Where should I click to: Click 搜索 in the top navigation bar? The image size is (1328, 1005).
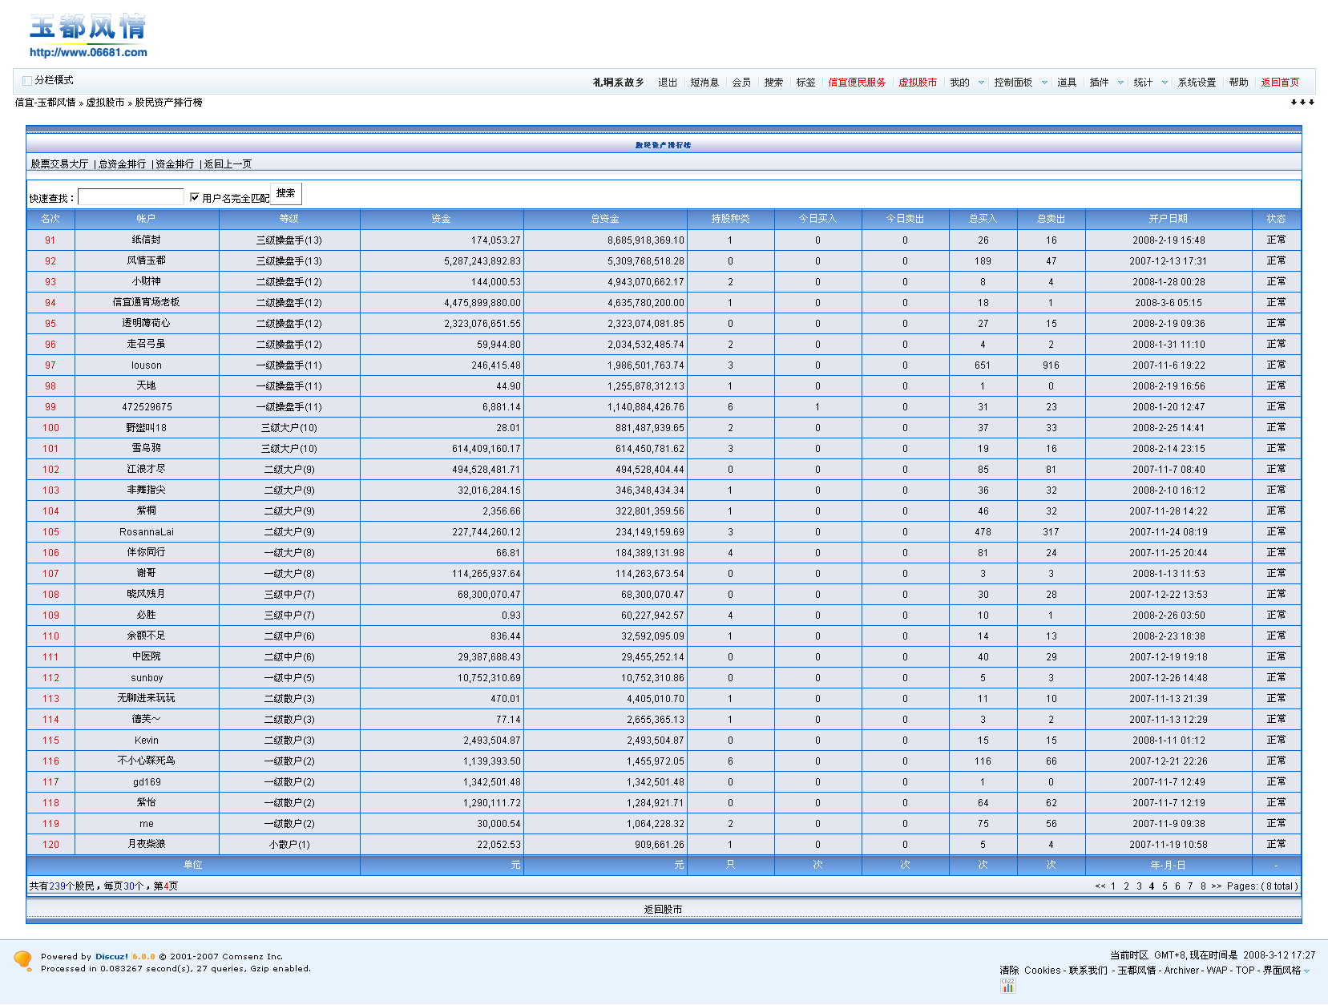click(773, 83)
